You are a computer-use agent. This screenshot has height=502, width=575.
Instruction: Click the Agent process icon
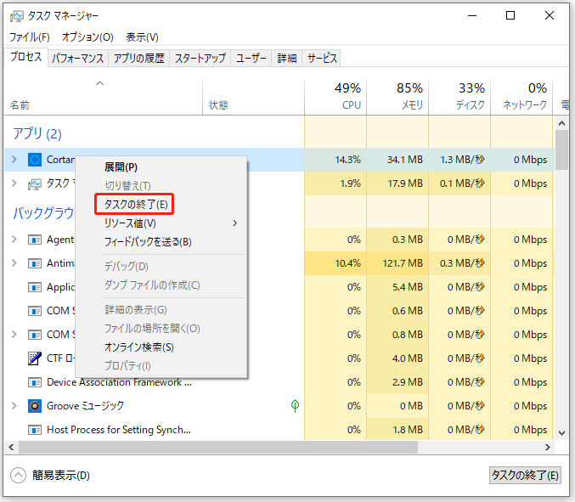35,240
